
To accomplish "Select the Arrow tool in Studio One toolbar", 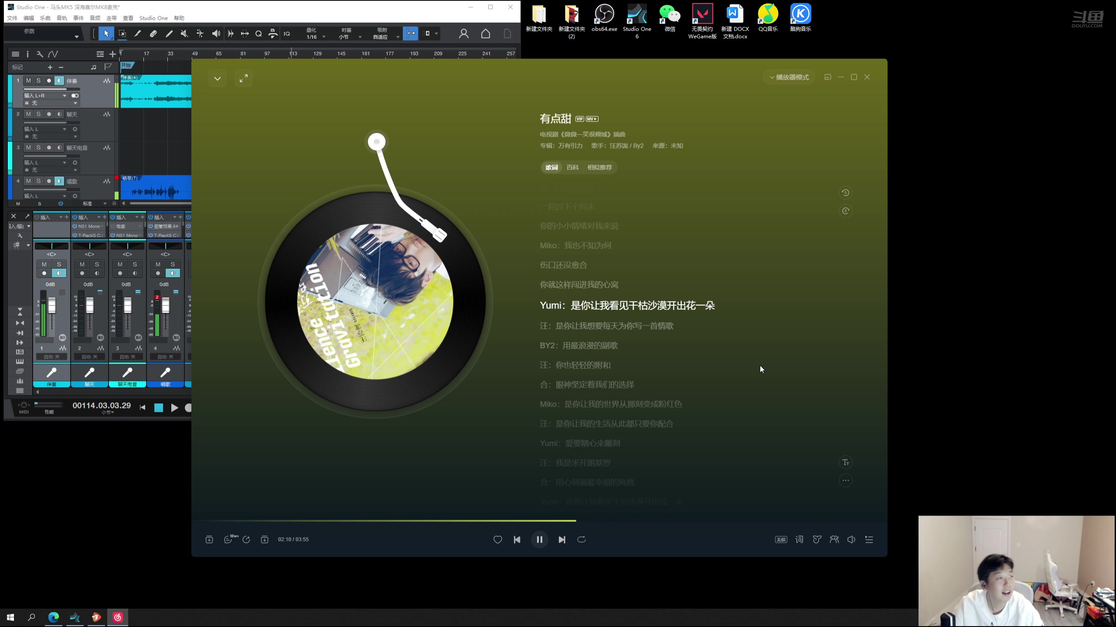I will tap(106, 34).
